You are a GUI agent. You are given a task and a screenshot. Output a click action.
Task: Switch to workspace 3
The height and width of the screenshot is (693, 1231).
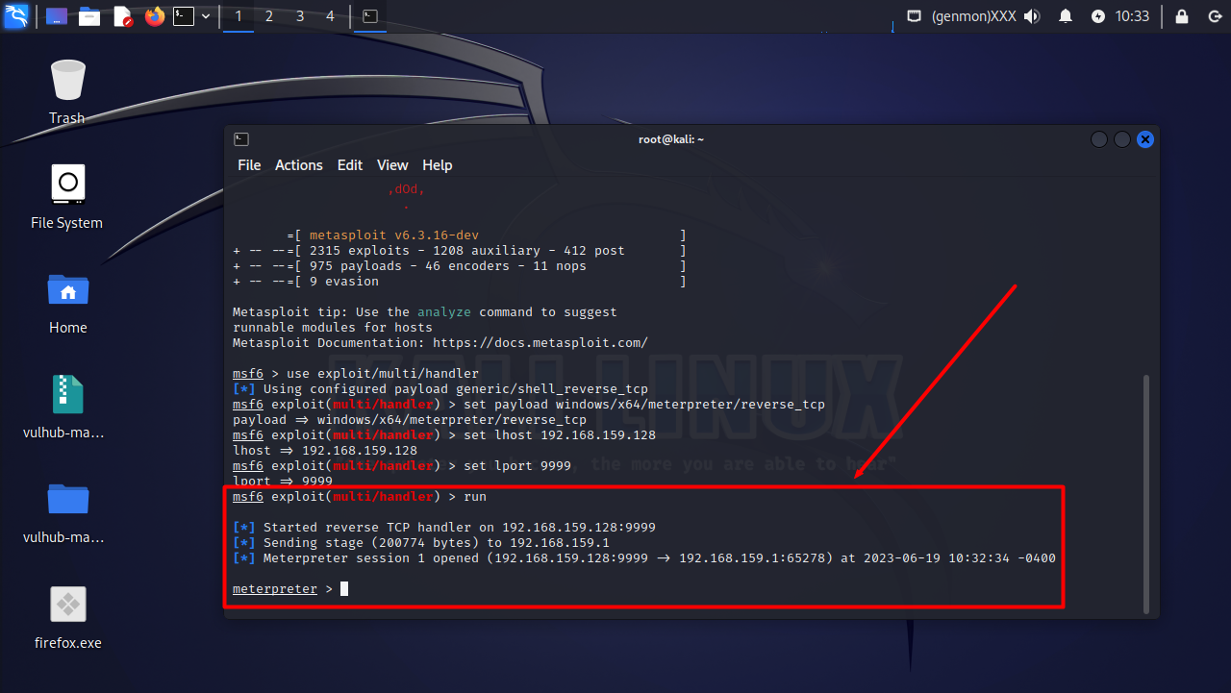[x=300, y=16]
